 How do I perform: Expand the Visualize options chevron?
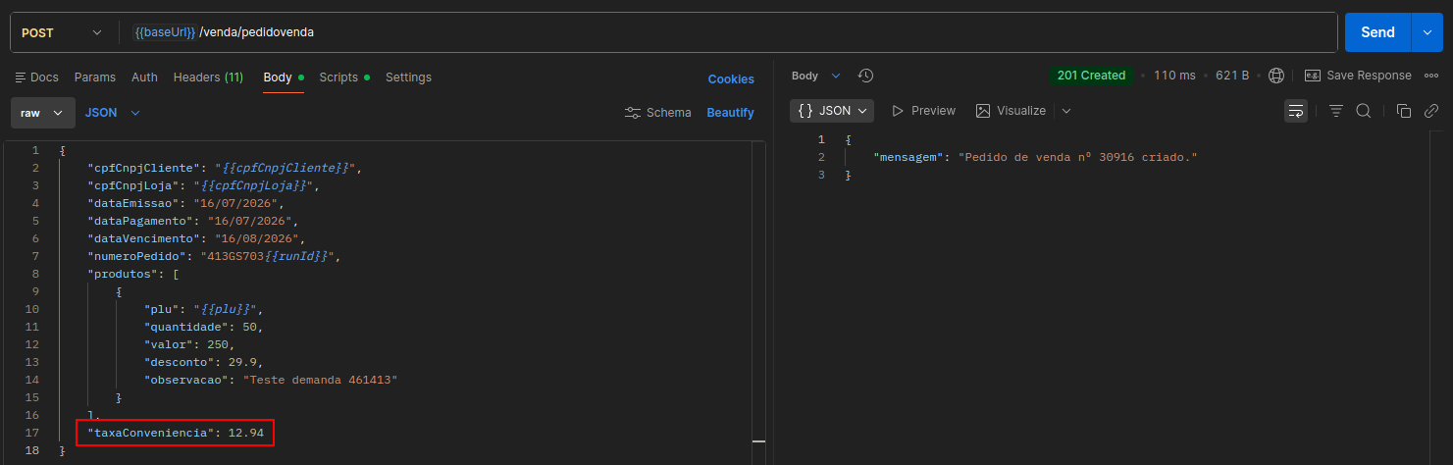[1066, 111]
